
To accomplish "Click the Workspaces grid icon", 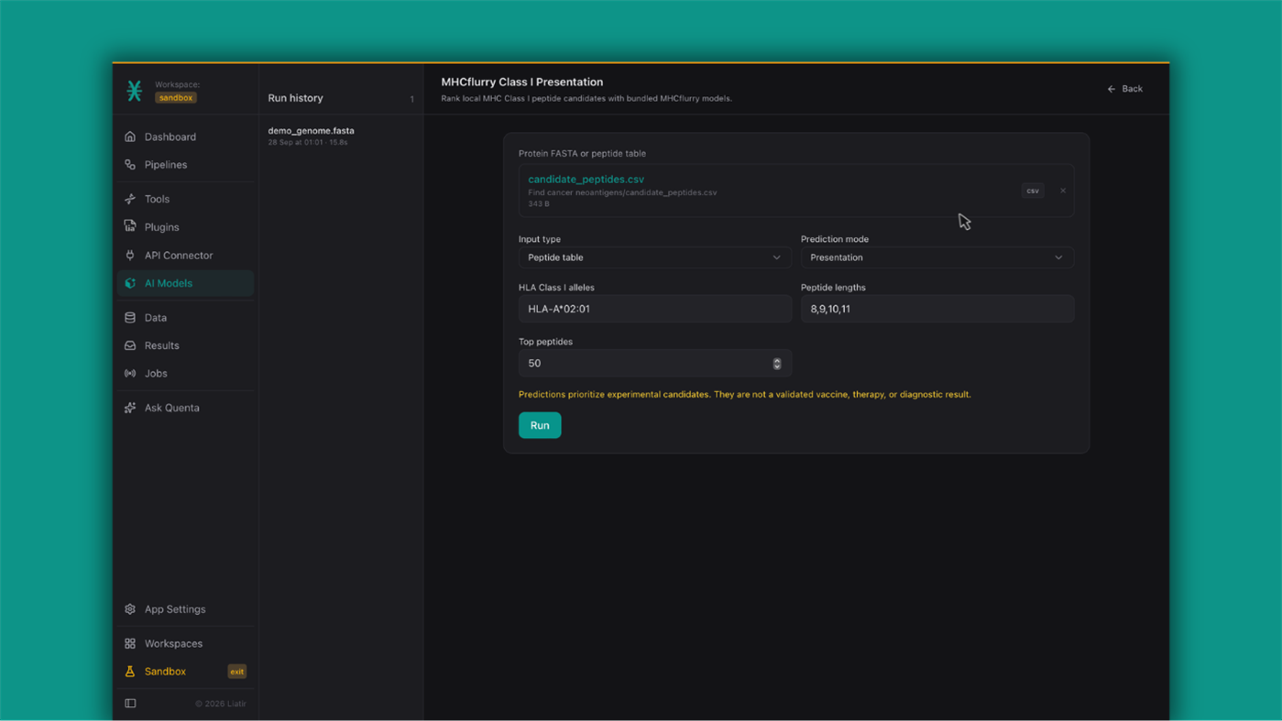I will (130, 644).
